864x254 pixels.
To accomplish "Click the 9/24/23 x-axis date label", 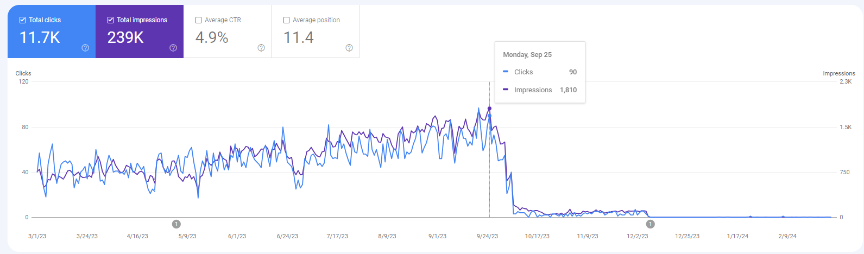I will click(487, 237).
